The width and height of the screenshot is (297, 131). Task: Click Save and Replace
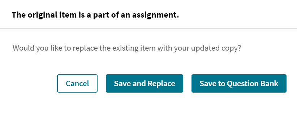coord(145,83)
